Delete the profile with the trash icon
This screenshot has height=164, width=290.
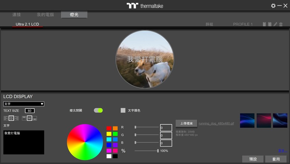coord(281,24)
